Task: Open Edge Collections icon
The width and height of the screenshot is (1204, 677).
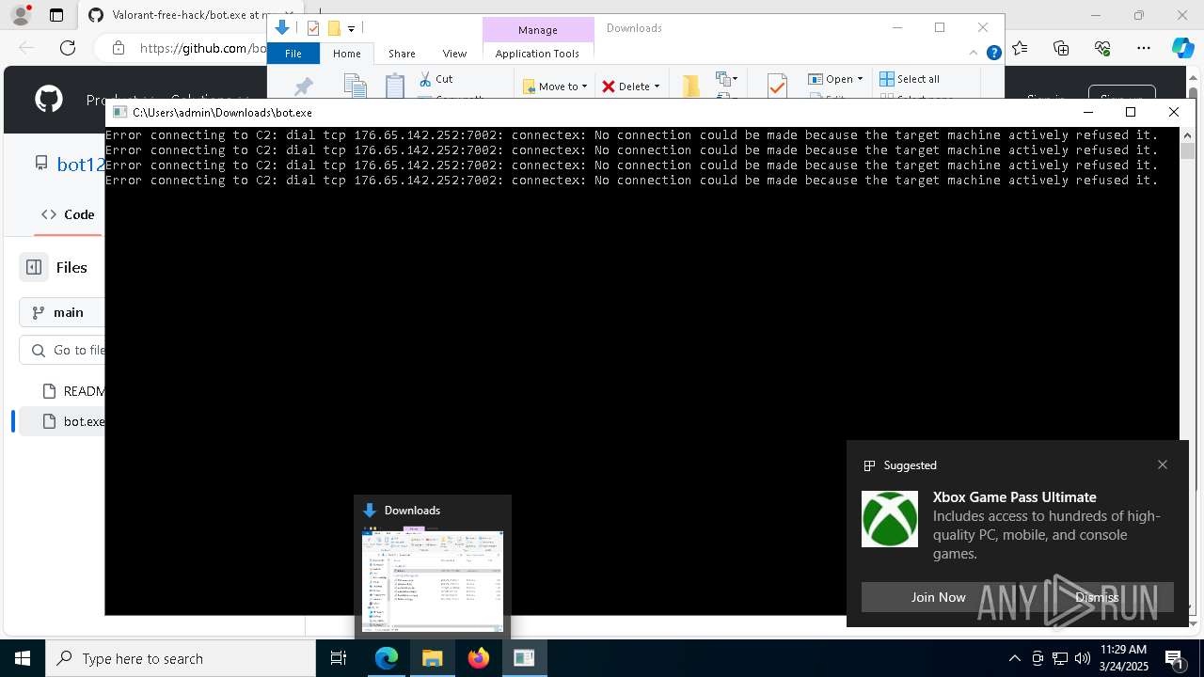Action: coord(1061,48)
